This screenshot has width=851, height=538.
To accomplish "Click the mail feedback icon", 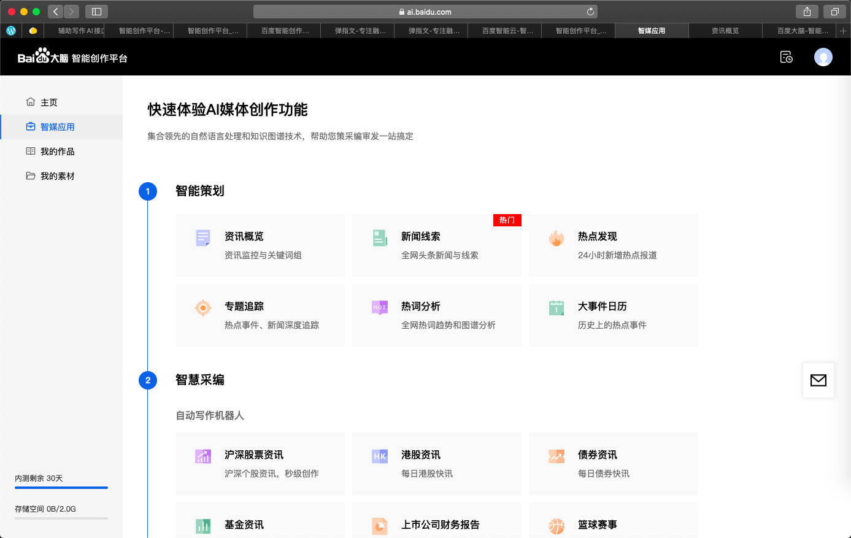I will point(818,380).
